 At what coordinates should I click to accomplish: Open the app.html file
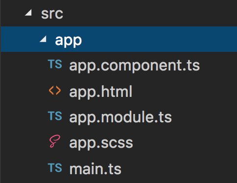coord(101,91)
